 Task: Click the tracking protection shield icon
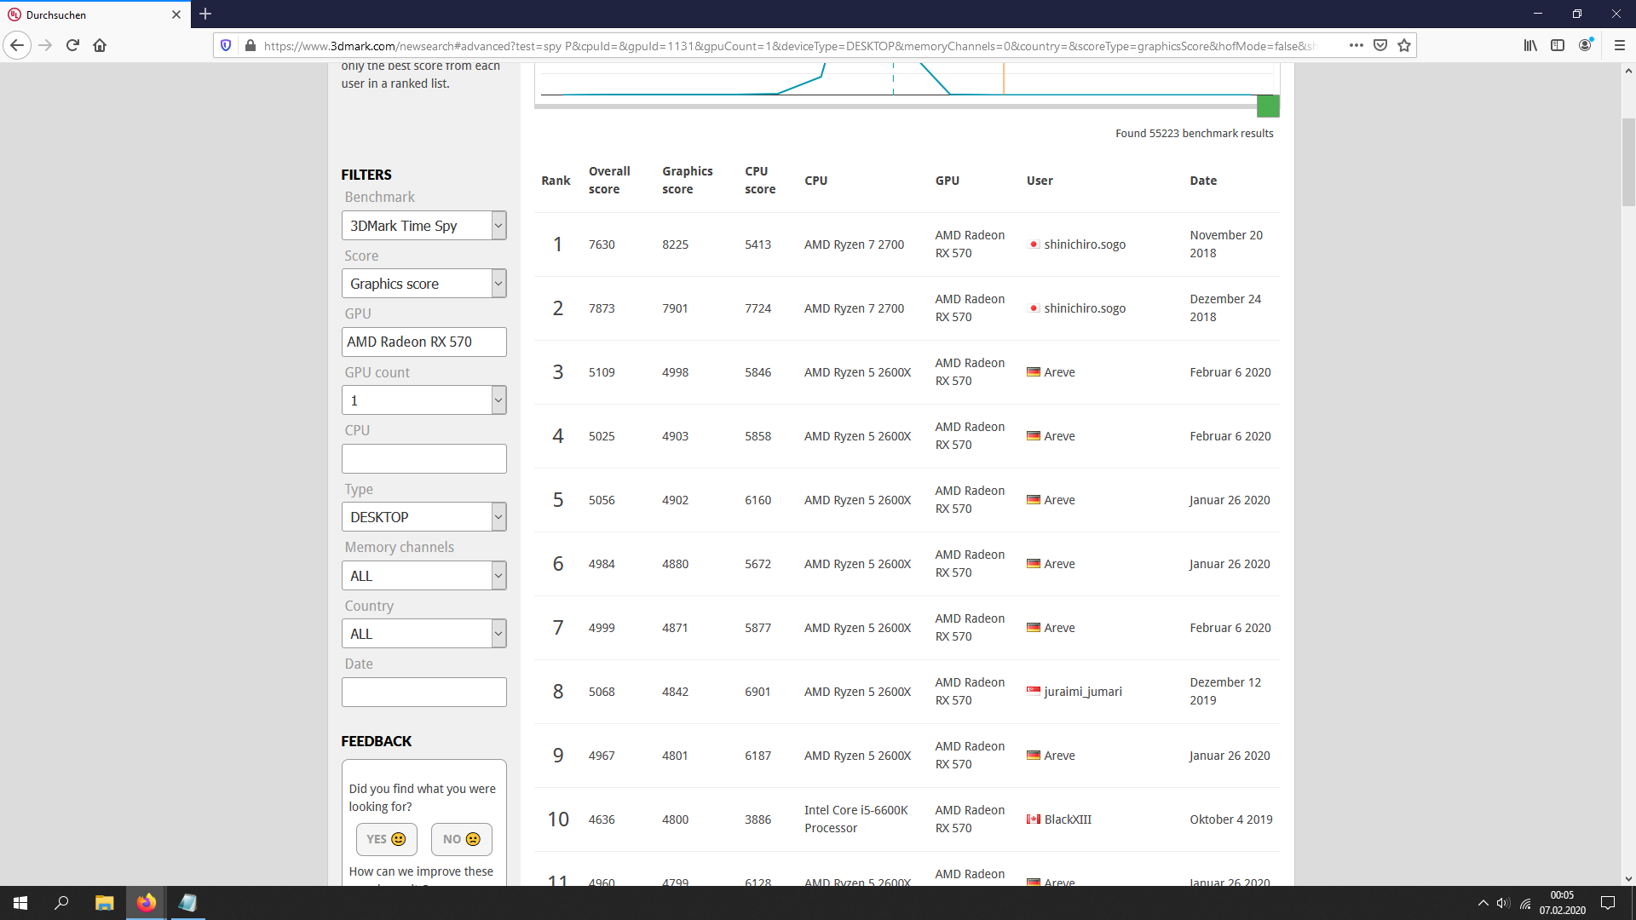pyautogui.click(x=226, y=45)
